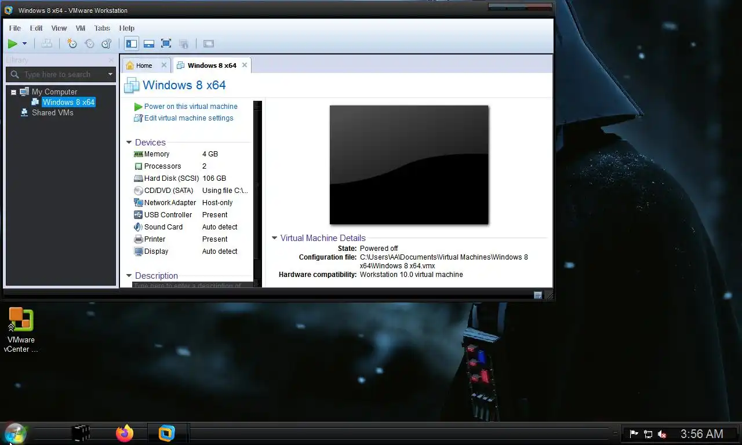
Task: Click the Network Adapter device icon
Action: click(x=138, y=203)
